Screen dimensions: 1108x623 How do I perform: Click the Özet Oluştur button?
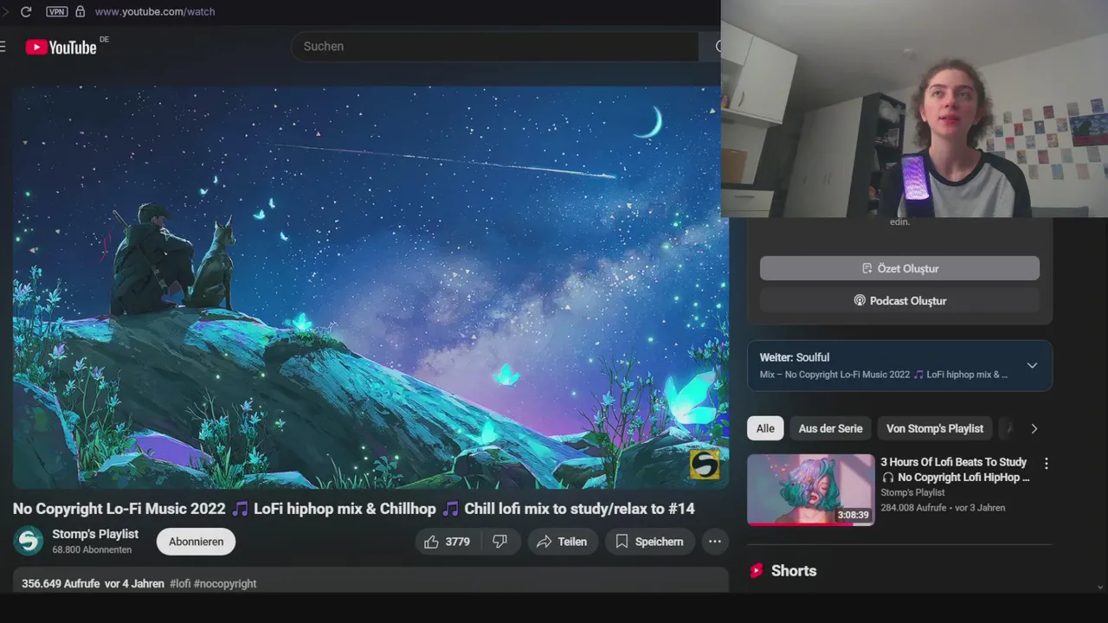point(899,268)
